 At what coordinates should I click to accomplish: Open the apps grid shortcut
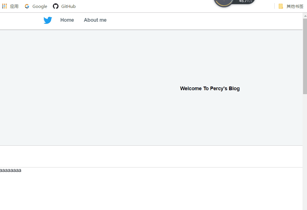[4, 6]
